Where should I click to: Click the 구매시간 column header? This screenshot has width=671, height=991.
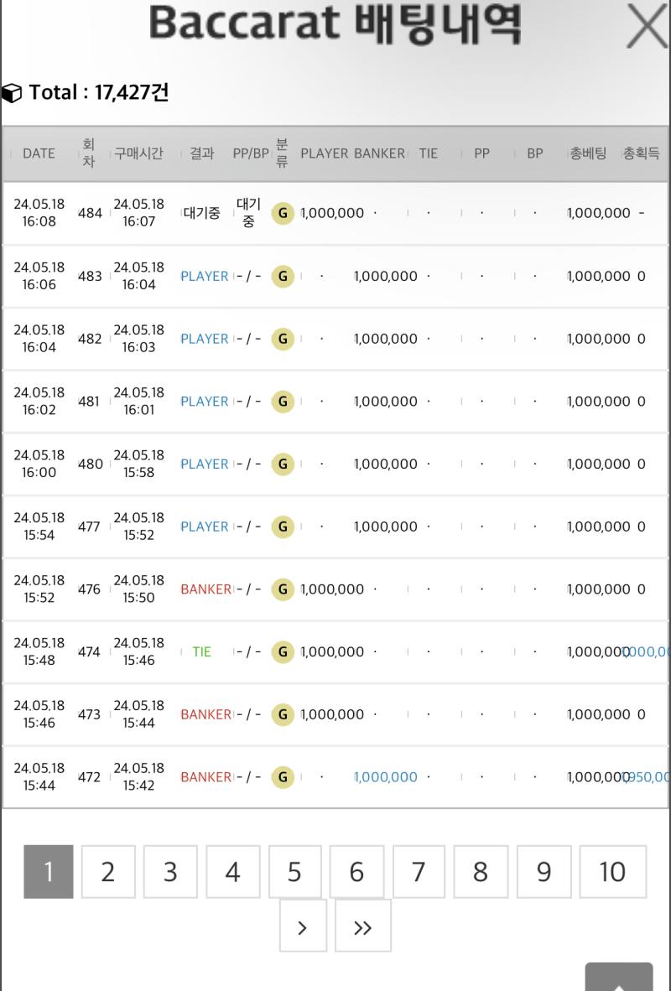click(x=138, y=153)
